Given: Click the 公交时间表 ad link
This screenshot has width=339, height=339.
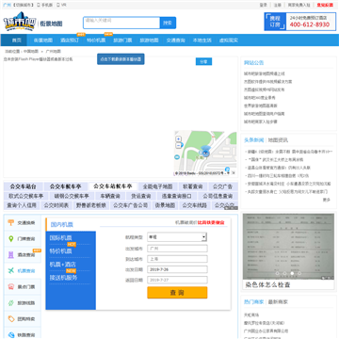Looking at the screenshot, I should (x=56, y=205).
